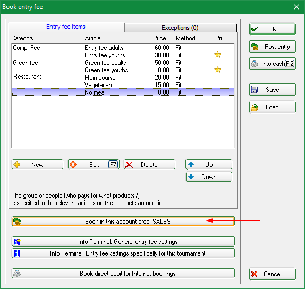Select the Main course row in list

point(123,78)
